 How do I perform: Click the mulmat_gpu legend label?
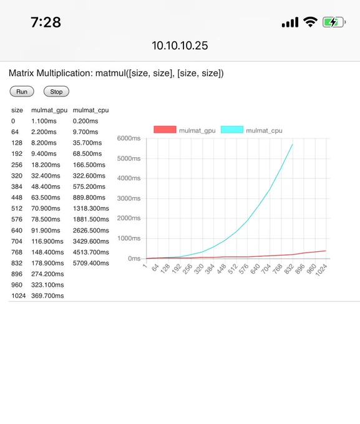click(x=197, y=130)
